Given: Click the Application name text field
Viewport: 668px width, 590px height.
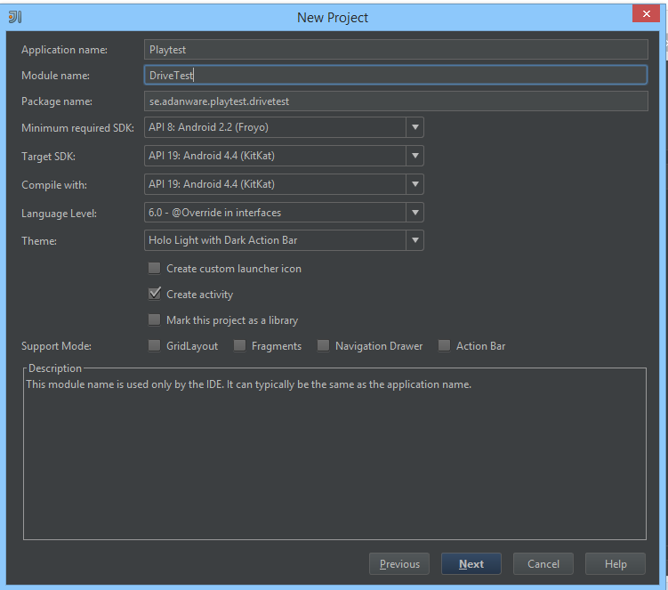Looking at the screenshot, I should coord(396,50).
